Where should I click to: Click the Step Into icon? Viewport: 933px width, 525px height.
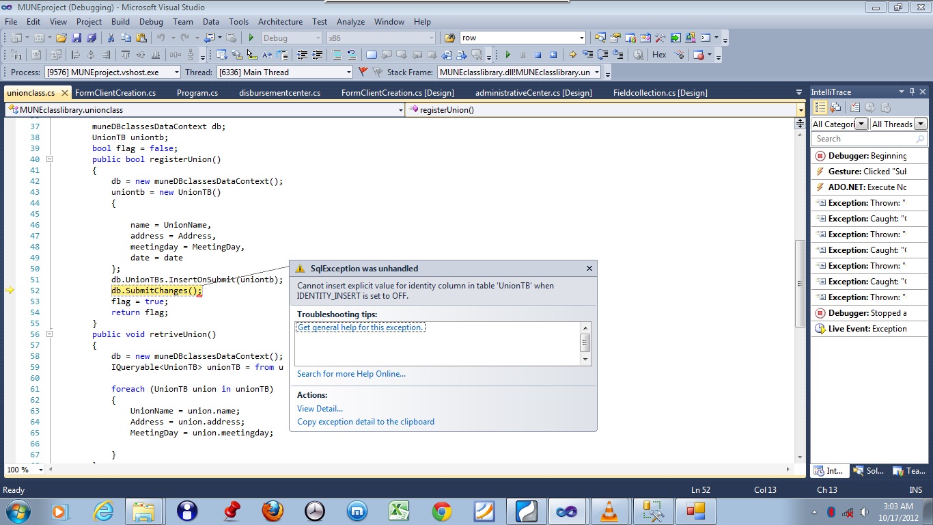click(587, 55)
